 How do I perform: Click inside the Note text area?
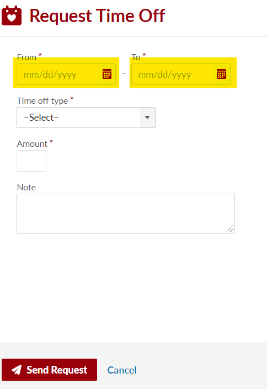[x=126, y=214]
